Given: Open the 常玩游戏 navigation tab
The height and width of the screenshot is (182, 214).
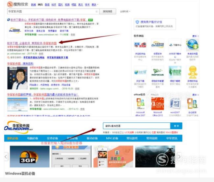Looking at the screenshot, I should click(x=132, y=138).
